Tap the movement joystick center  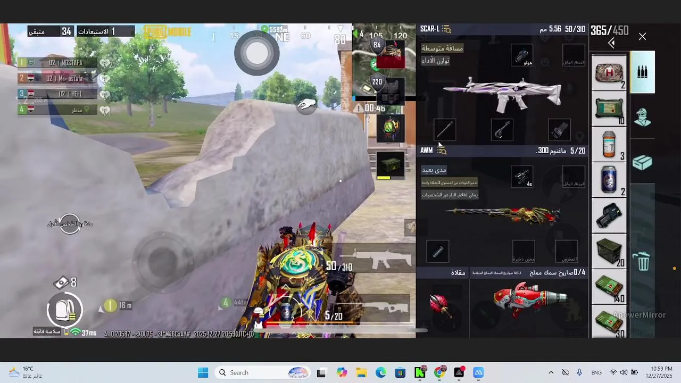163,261
